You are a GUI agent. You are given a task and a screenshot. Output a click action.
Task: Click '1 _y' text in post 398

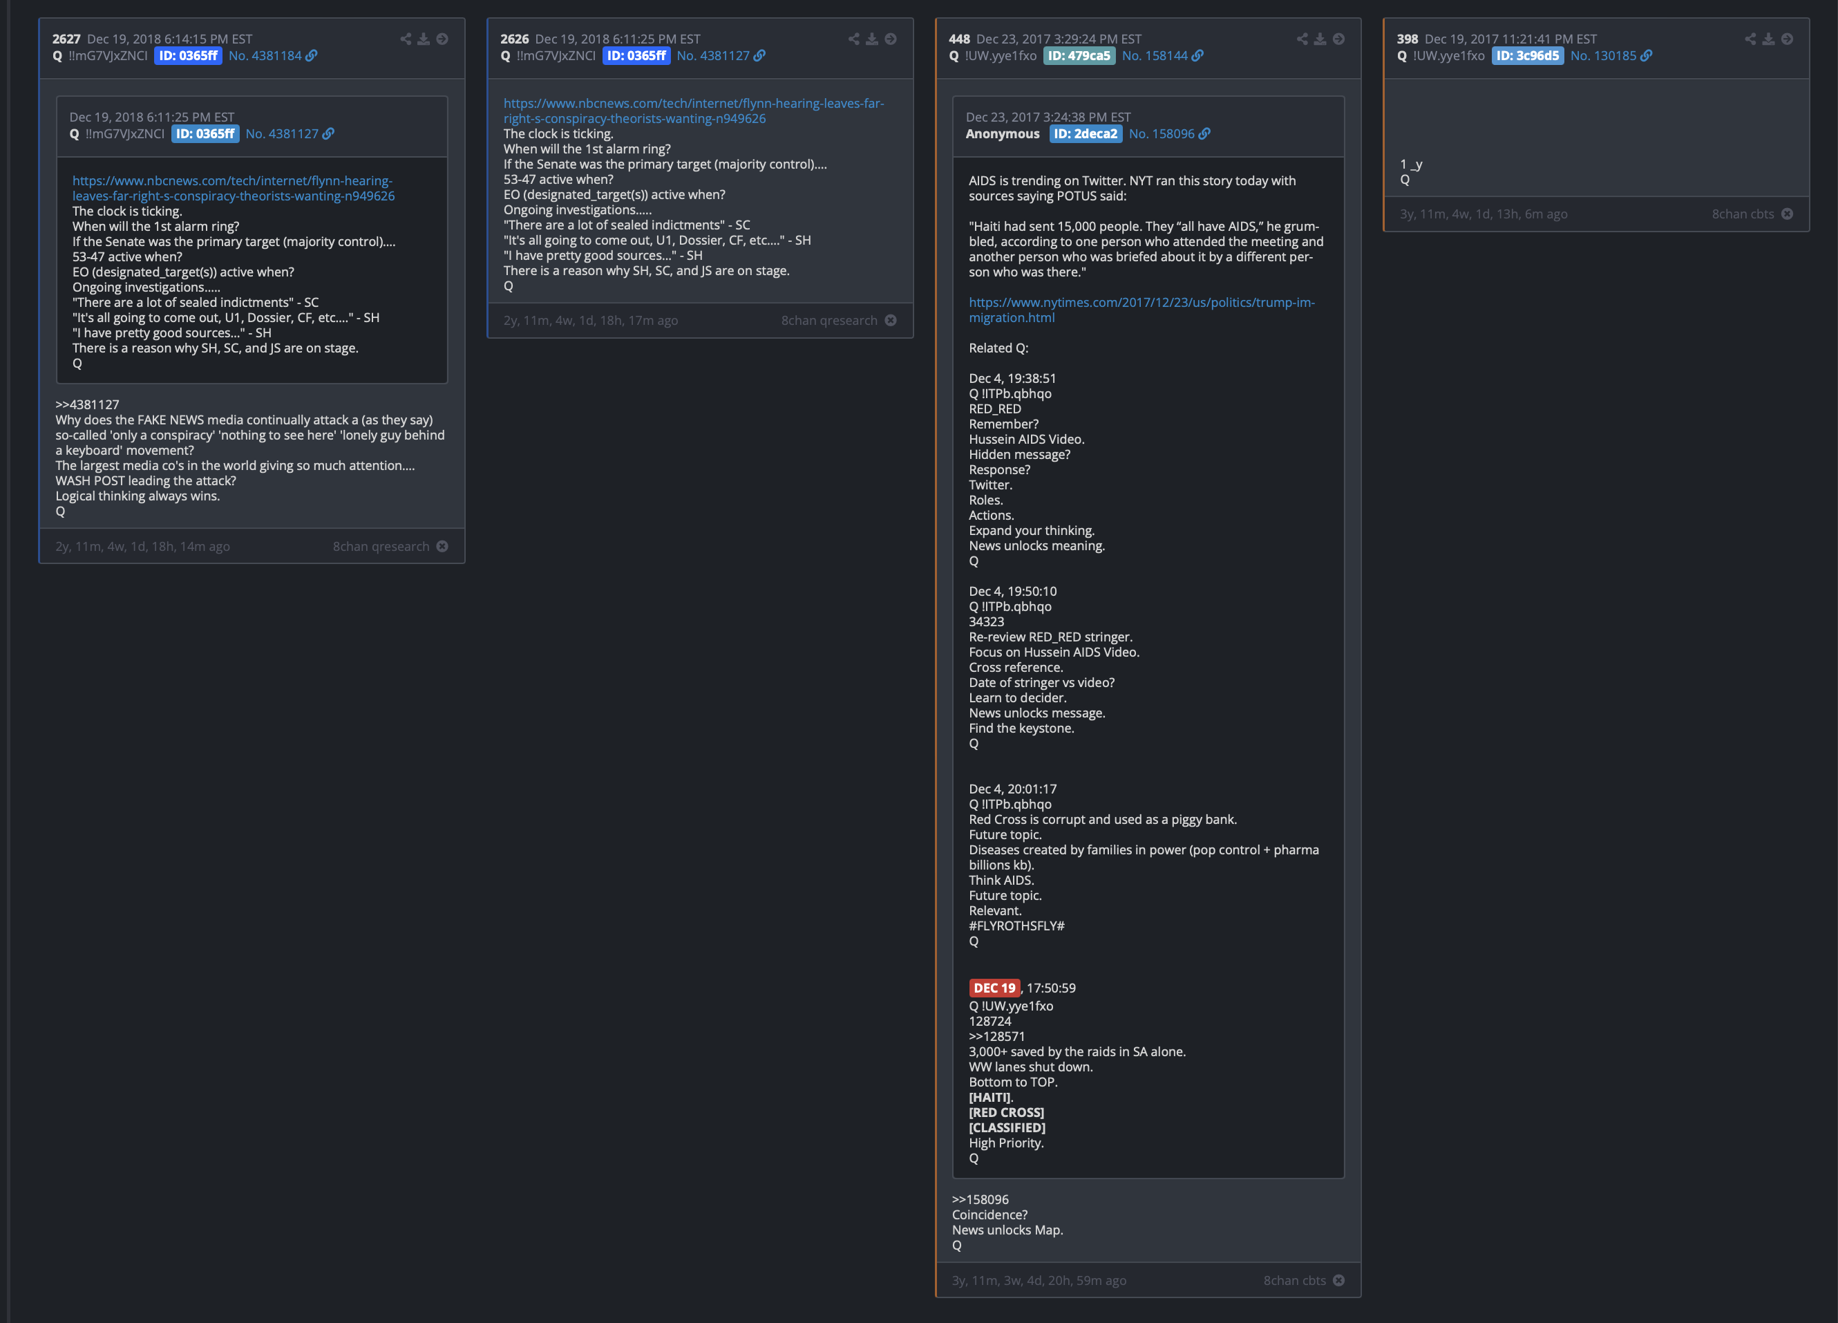tap(1411, 164)
